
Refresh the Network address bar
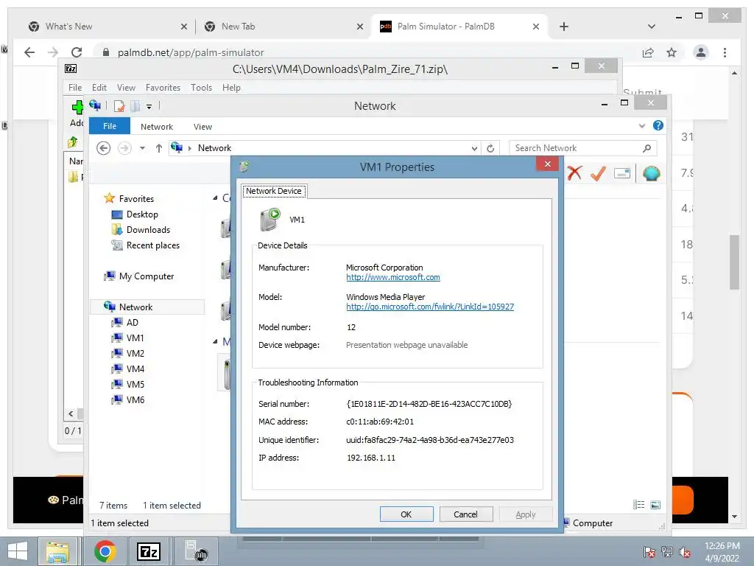490,148
